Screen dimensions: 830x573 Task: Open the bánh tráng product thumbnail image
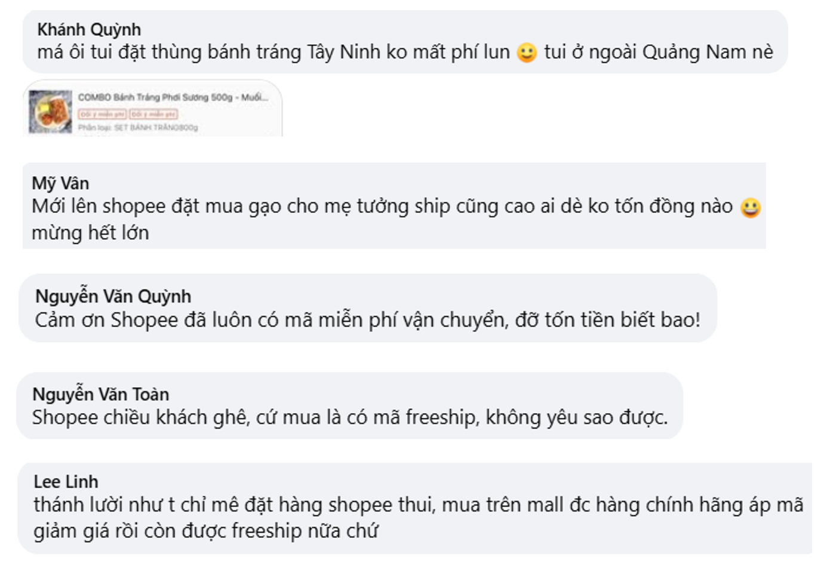(x=50, y=112)
